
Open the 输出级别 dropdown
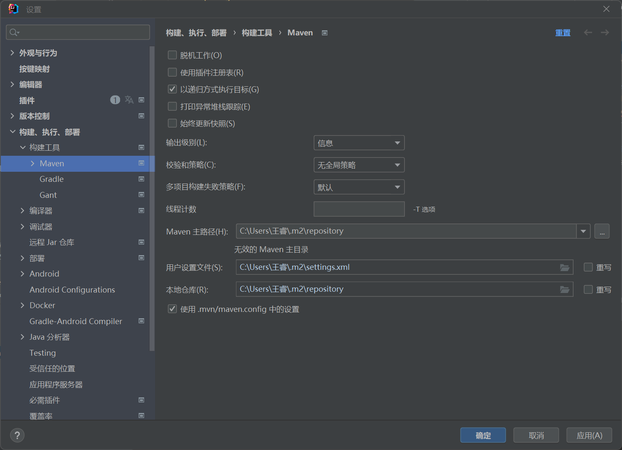[359, 143]
